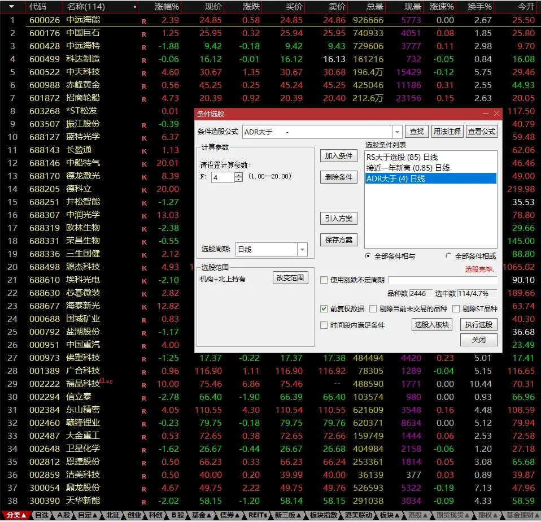The image size is (541, 522).
Task: Sort by 现价 column header
Action: (x=213, y=7)
